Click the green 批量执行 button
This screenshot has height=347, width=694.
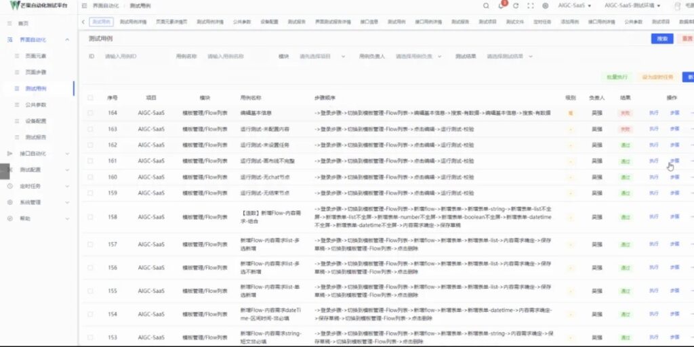click(617, 77)
